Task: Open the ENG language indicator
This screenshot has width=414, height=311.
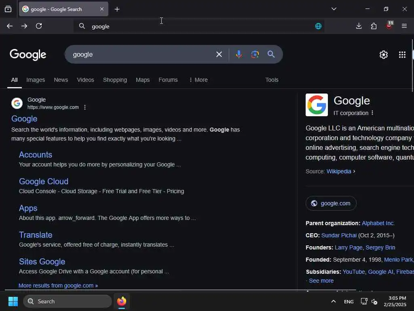Action: (349, 302)
